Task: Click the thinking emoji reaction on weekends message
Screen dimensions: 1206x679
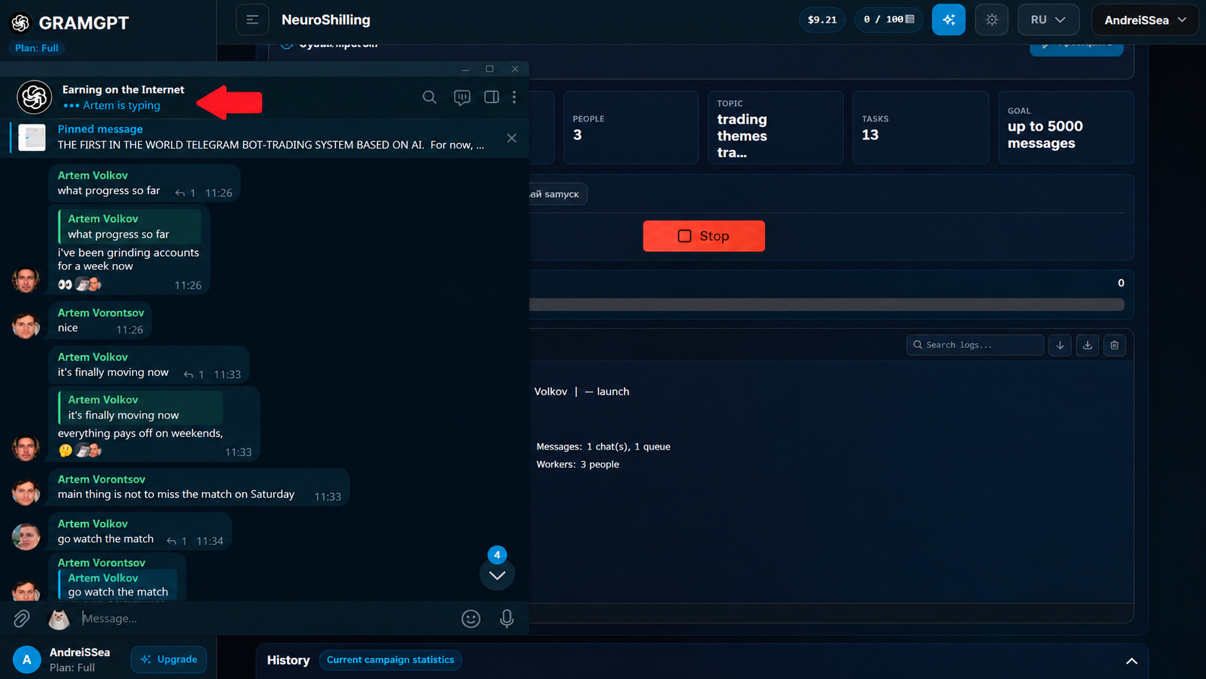Action: 65,451
